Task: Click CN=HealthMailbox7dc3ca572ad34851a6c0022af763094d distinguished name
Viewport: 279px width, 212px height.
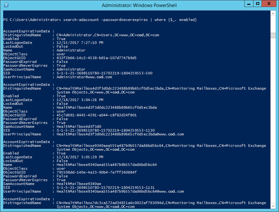Action: [161, 205]
